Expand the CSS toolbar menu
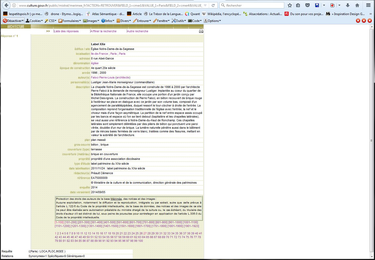Viewport: 375px width, 260px height. pyautogui.click(x=51, y=21)
